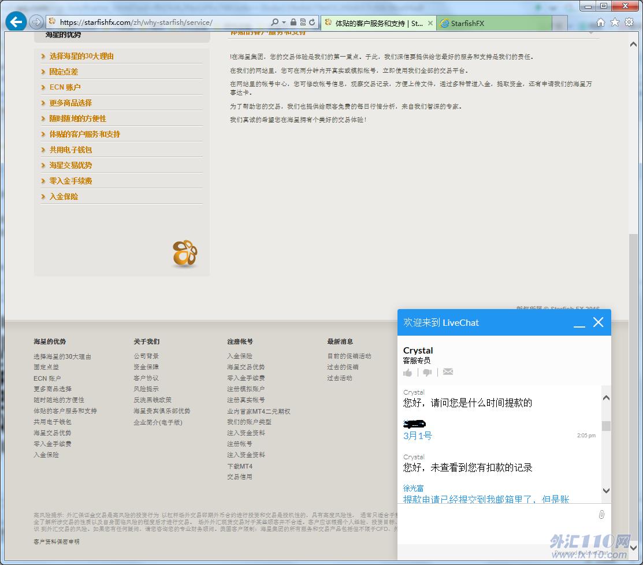Click footer link 业内首家MT4二元期权
The width and height of the screenshot is (643, 565).
(259, 411)
